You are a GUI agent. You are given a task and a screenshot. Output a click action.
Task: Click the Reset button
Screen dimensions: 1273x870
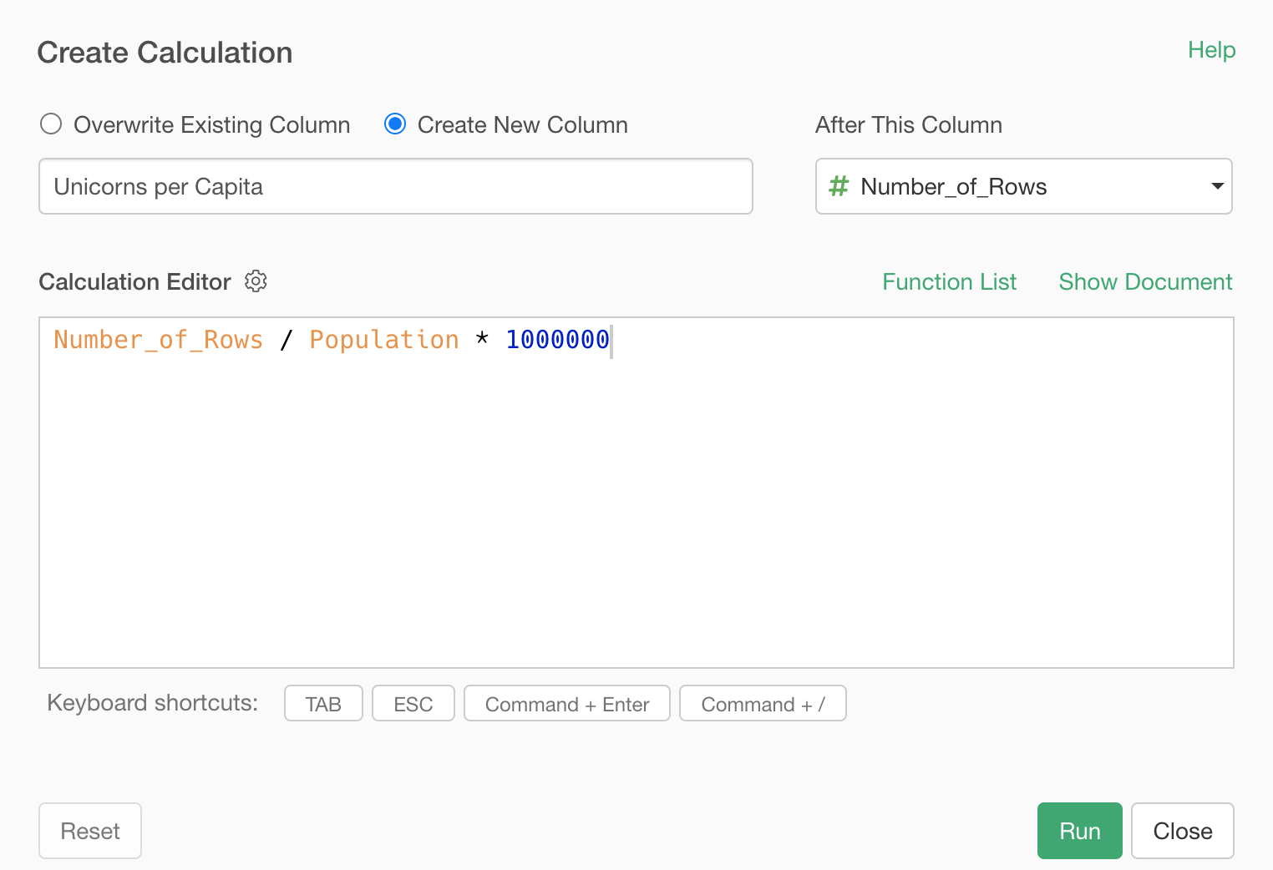[x=90, y=831]
